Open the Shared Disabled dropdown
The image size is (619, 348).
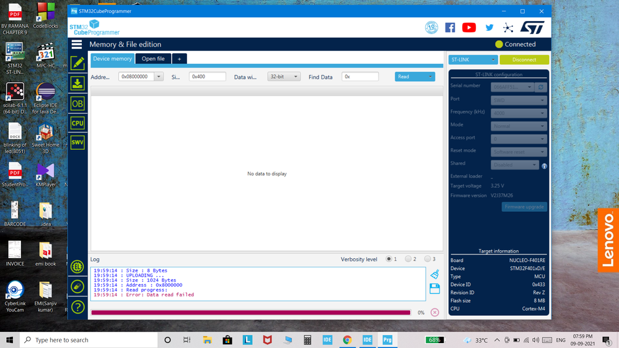[x=515, y=165]
